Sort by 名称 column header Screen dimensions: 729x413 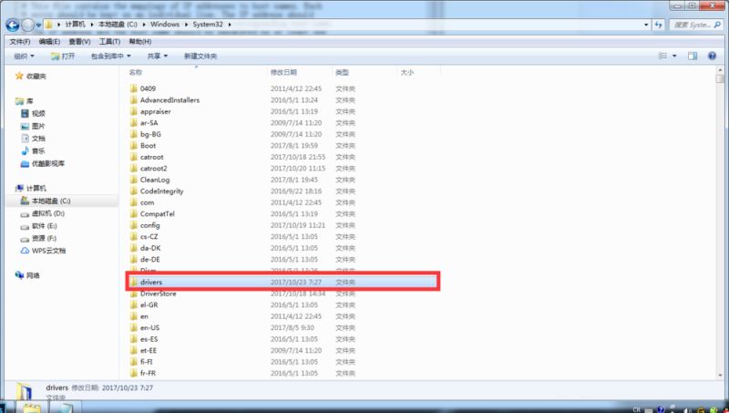135,72
